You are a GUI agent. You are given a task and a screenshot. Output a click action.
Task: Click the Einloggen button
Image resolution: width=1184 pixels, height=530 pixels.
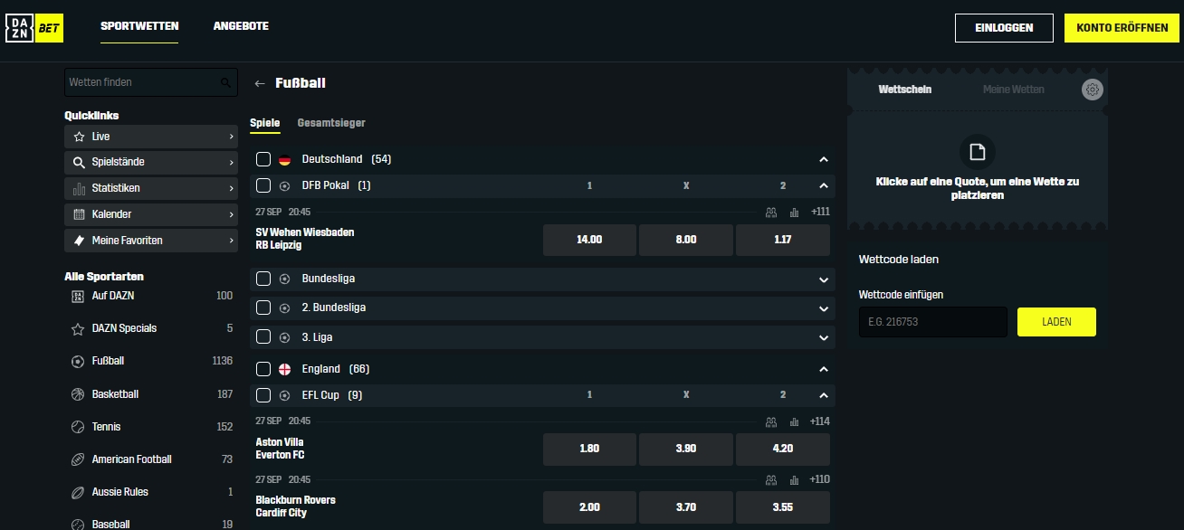point(1004,28)
